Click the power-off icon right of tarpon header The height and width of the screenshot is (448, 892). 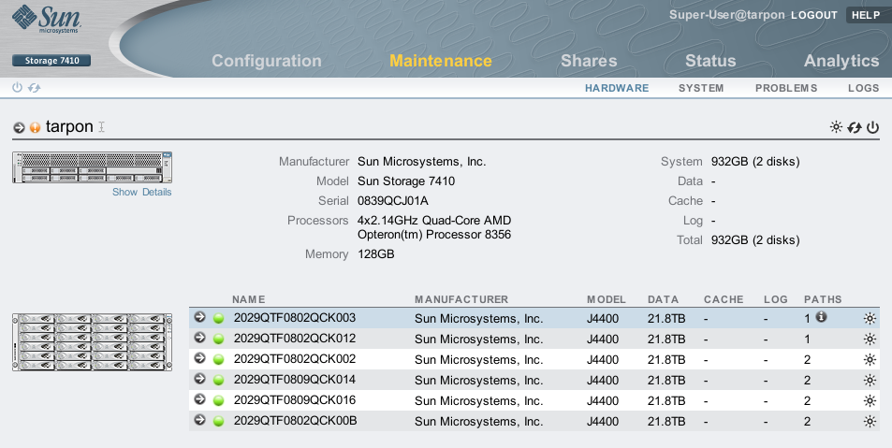[x=872, y=127]
